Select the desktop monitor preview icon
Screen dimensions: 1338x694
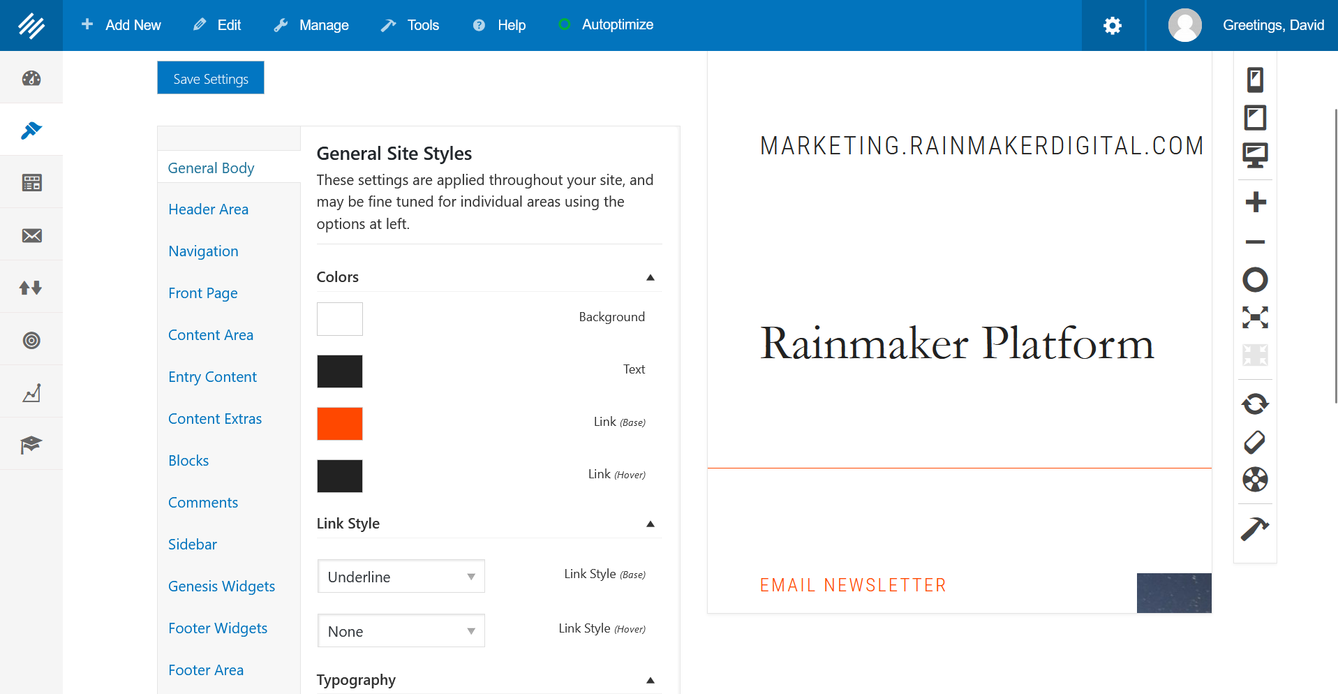coord(1254,156)
